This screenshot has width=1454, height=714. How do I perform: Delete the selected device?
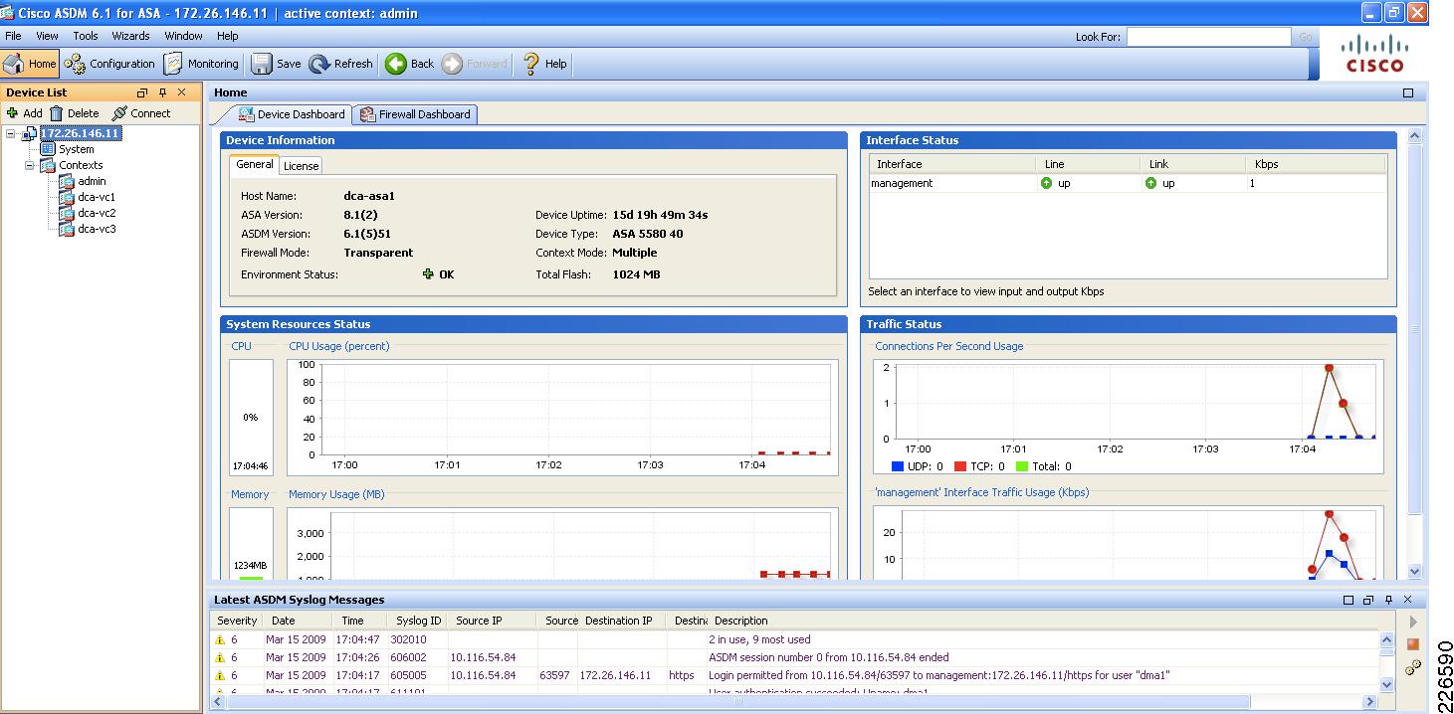click(x=75, y=113)
